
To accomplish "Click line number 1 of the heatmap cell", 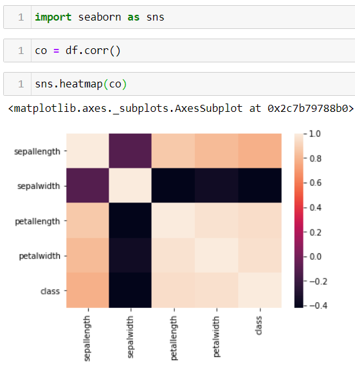I will pyautogui.click(x=21, y=84).
